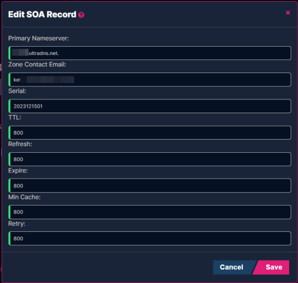Focus the Zone Contact Email field
Screen dimensions: 298x283
click(x=150, y=80)
